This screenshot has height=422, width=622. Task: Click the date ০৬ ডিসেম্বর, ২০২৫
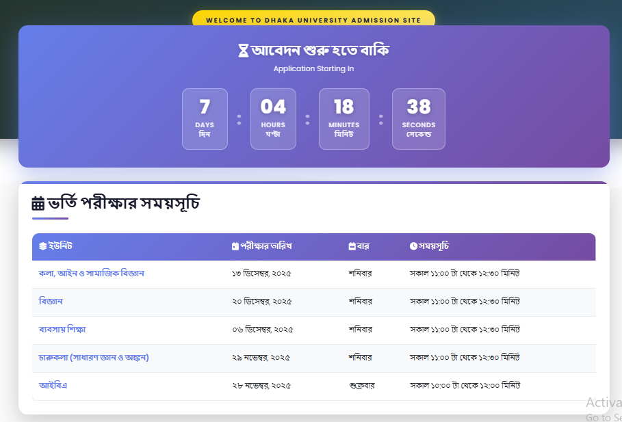click(263, 330)
